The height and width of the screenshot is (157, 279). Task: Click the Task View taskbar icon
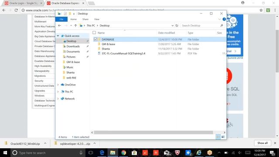pos(91,153)
